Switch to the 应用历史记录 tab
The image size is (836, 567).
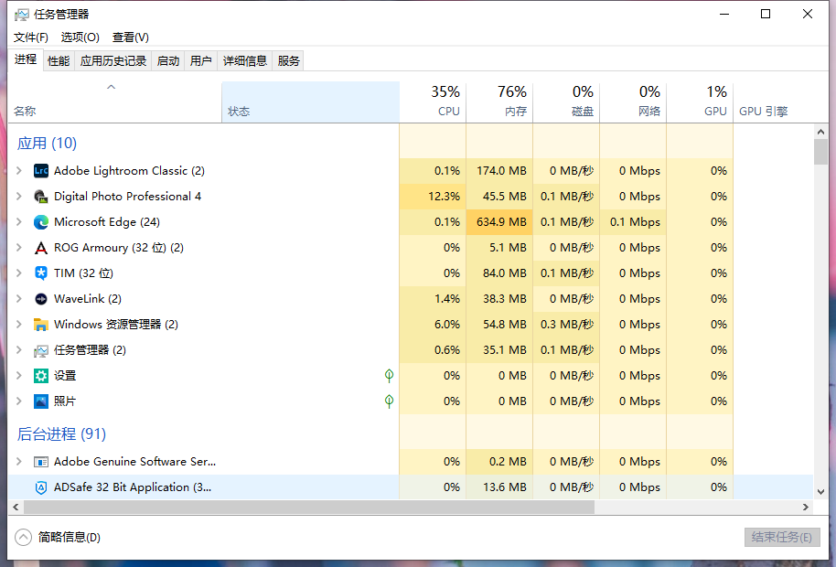coord(113,60)
